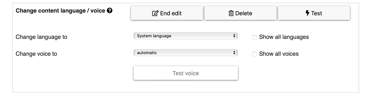Screen dimensions: 368x94
Task: Click the trash can icon
Action: click(231, 13)
